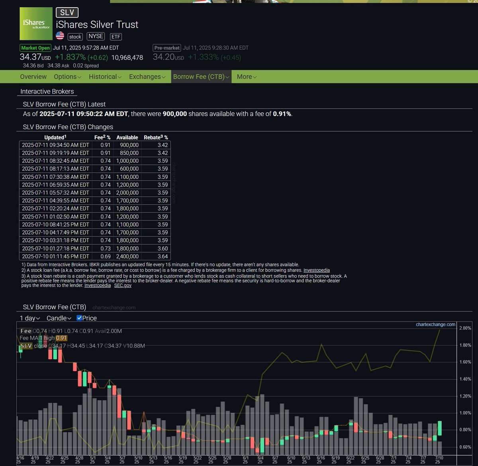Screen dimensions: 478x466
Task: Select the 2025-07-11 08:32:45 AM EDT row
Action: (95, 161)
